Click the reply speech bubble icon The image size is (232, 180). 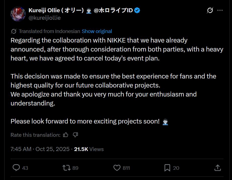pyautogui.click(x=16, y=168)
